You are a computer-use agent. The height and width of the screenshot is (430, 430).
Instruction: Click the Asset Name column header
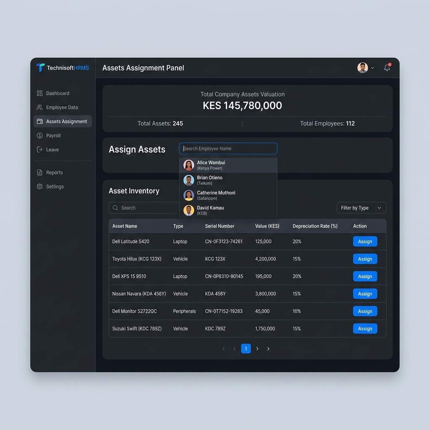point(124,226)
